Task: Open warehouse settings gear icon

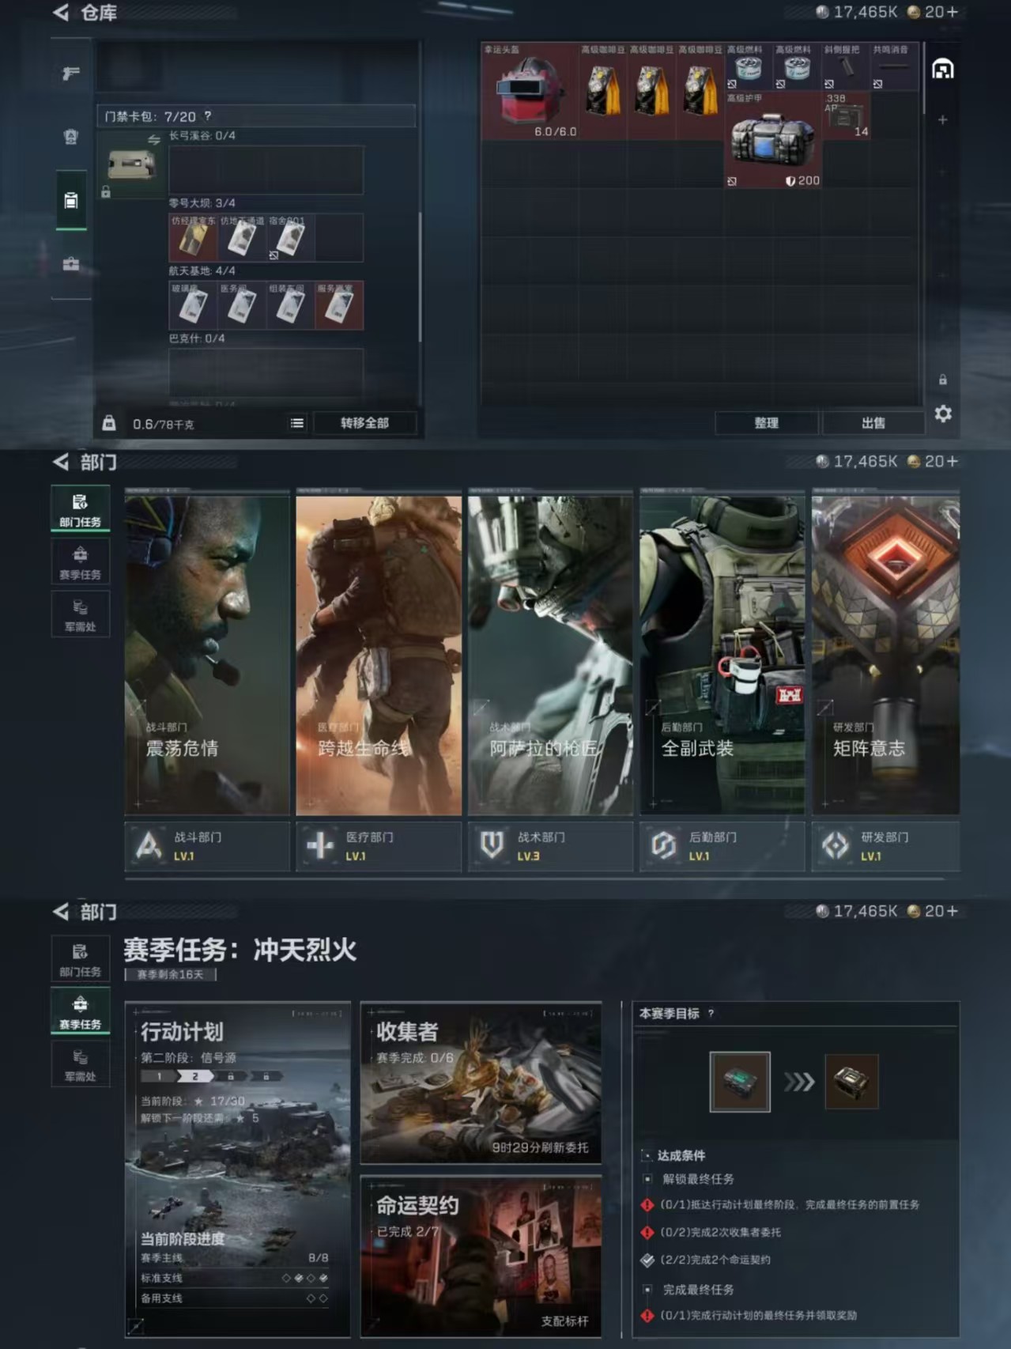Action: (x=942, y=414)
